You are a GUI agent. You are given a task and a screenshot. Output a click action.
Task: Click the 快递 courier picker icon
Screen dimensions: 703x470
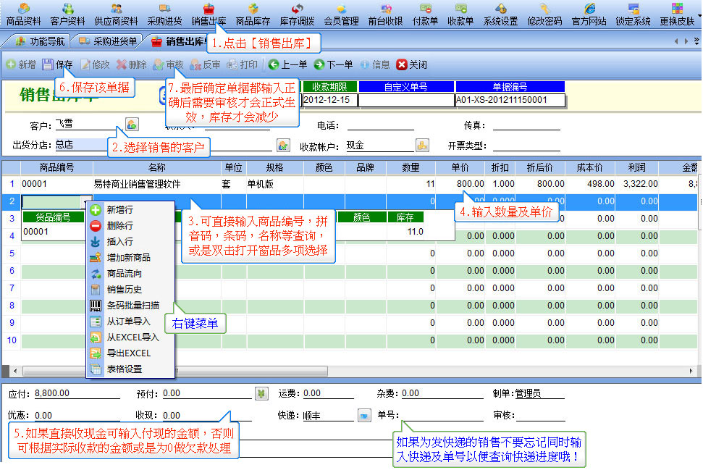[364, 416]
